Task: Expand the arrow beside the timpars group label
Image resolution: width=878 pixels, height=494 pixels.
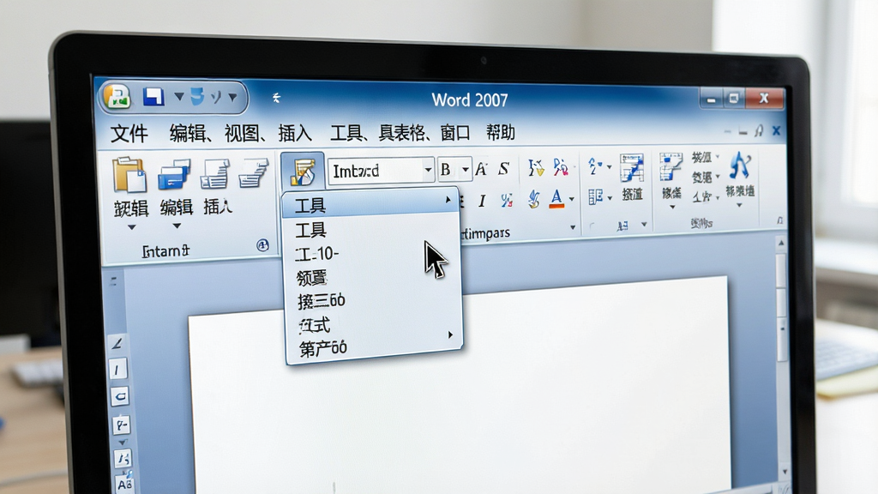Action: (572, 227)
